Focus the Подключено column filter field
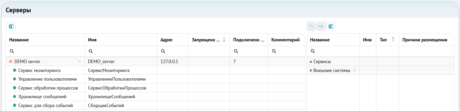 coord(249,51)
